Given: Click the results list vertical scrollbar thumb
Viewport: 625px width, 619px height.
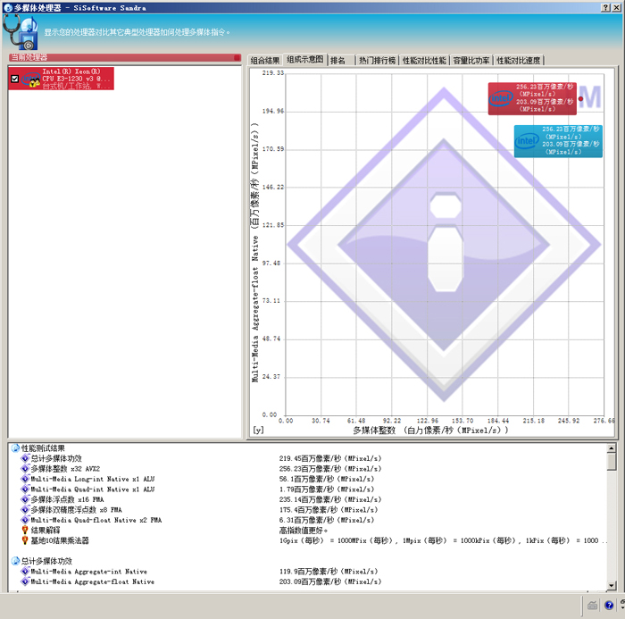Looking at the screenshot, I should 612,462.
